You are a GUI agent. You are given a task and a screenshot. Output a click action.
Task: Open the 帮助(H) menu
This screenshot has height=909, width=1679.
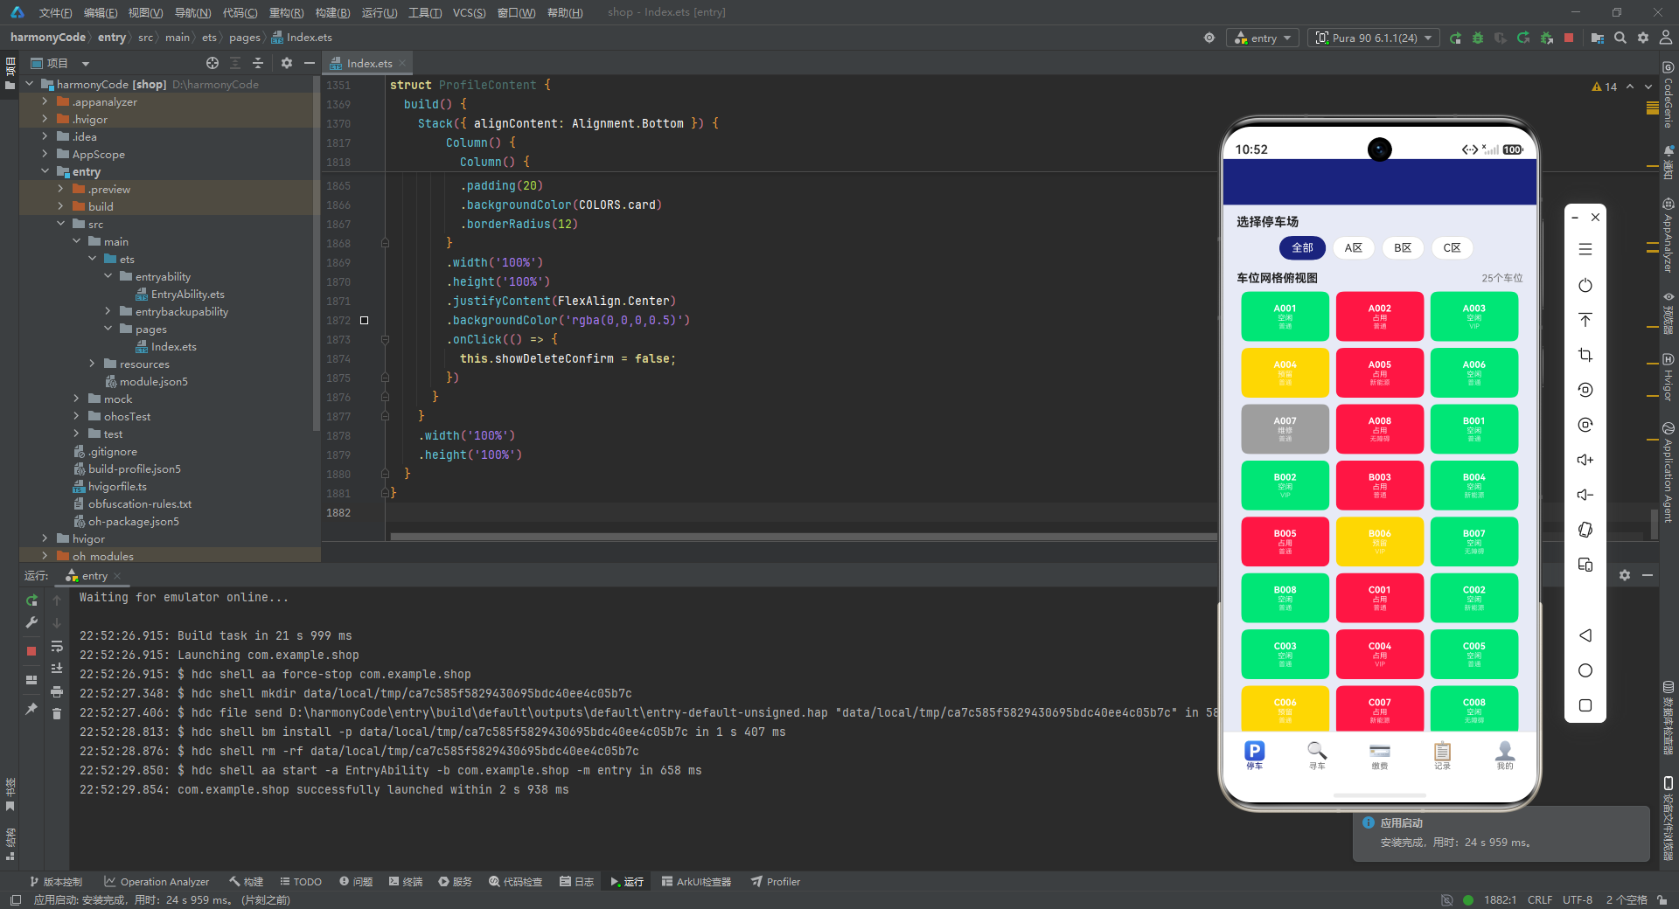(564, 12)
